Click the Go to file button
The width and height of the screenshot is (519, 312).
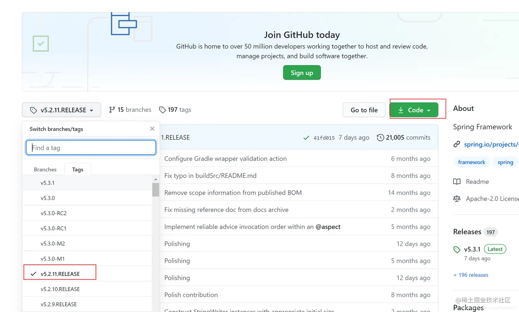364,110
